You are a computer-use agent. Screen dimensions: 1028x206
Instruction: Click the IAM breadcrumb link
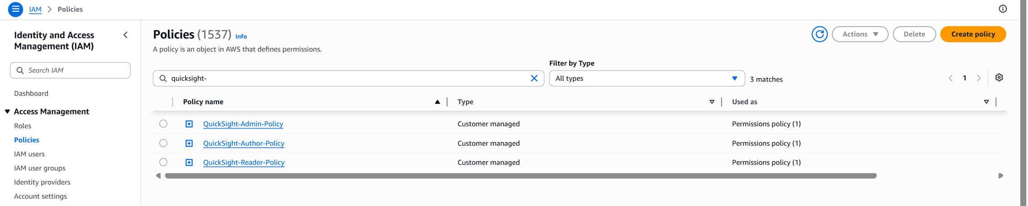(x=35, y=9)
